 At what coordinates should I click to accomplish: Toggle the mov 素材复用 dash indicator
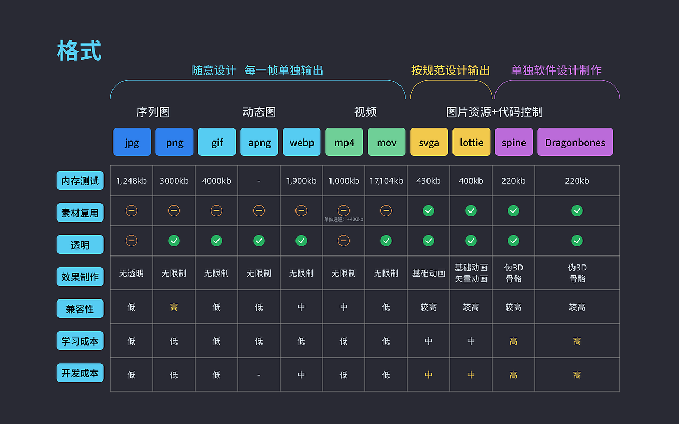pos(386,210)
